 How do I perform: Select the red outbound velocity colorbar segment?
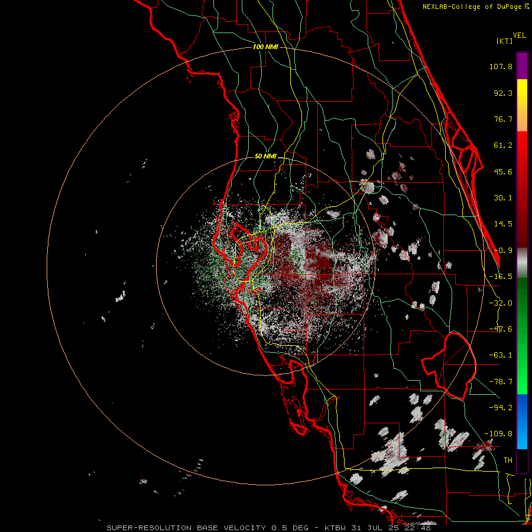pos(522,189)
